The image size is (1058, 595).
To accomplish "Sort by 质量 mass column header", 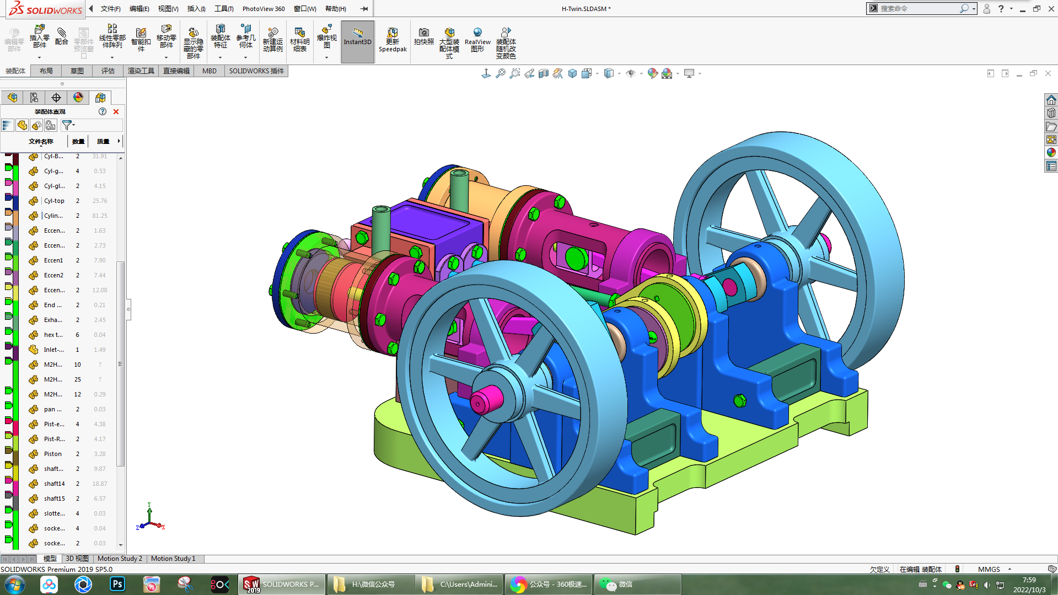I will 103,141.
